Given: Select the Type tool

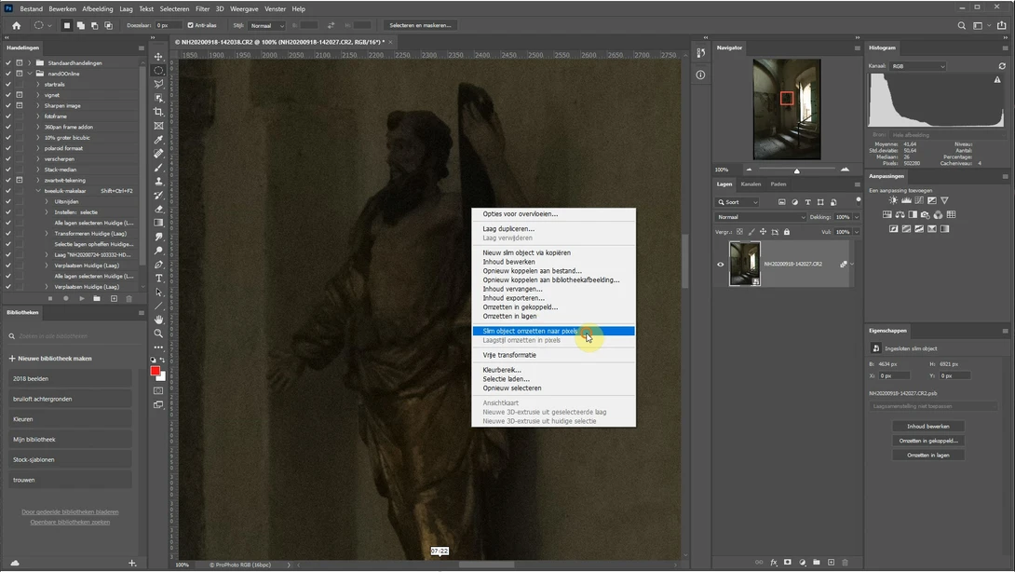Looking at the screenshot, I should click(158, 278).
